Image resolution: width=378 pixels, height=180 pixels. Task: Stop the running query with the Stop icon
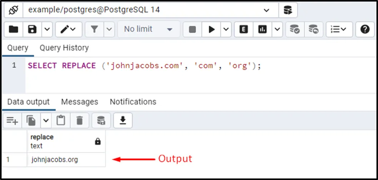[x=193, y=29]
